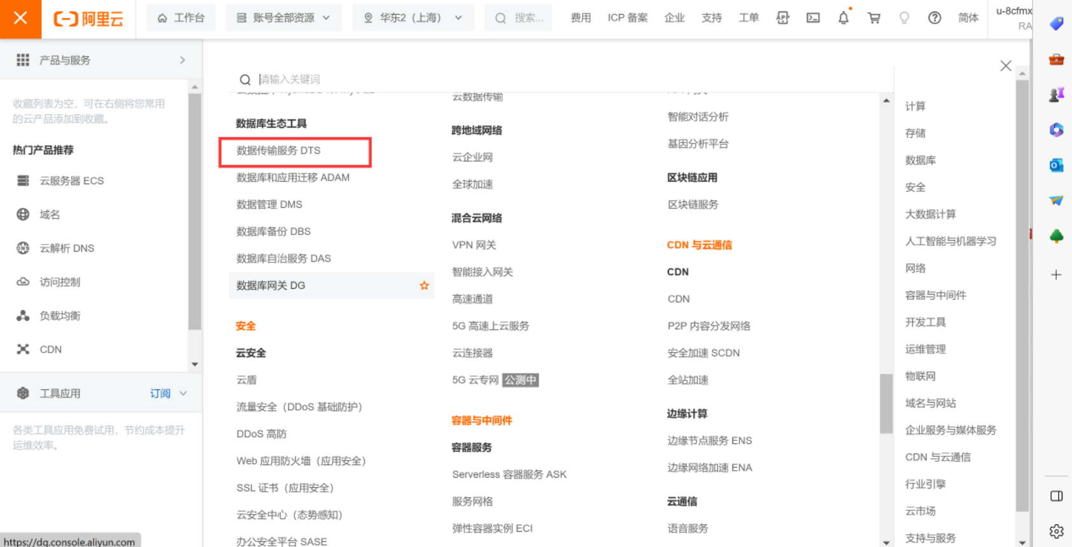Open 数据库和应用迁移 ADAM
Image resolution: width=1072 pixels, height=547 pixels.
click(293, 177)
